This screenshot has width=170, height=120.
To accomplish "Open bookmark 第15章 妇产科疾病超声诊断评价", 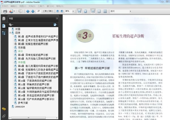I will [x=36, y=99].
